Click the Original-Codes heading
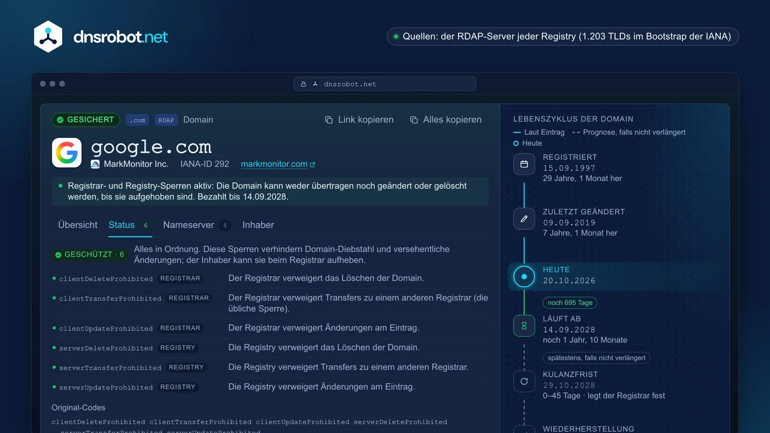The height and width of the screenshot is (433, 770). pyautogui.click(x=78, y=408)
